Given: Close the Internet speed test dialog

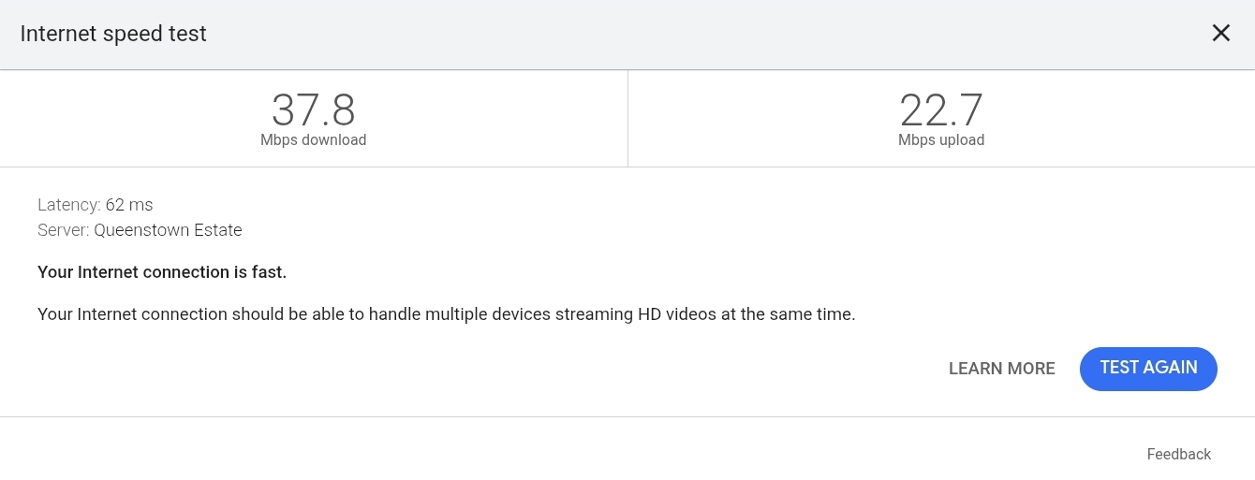Looking at the screenshot, I should coord(1221,34).
